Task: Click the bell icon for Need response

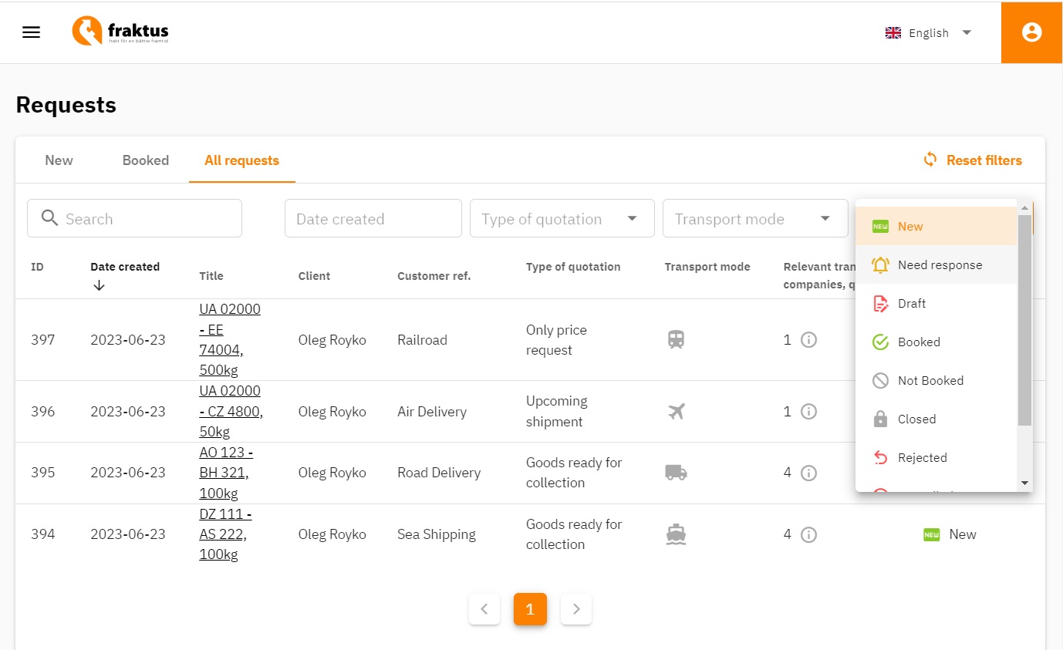Action: 880,264
